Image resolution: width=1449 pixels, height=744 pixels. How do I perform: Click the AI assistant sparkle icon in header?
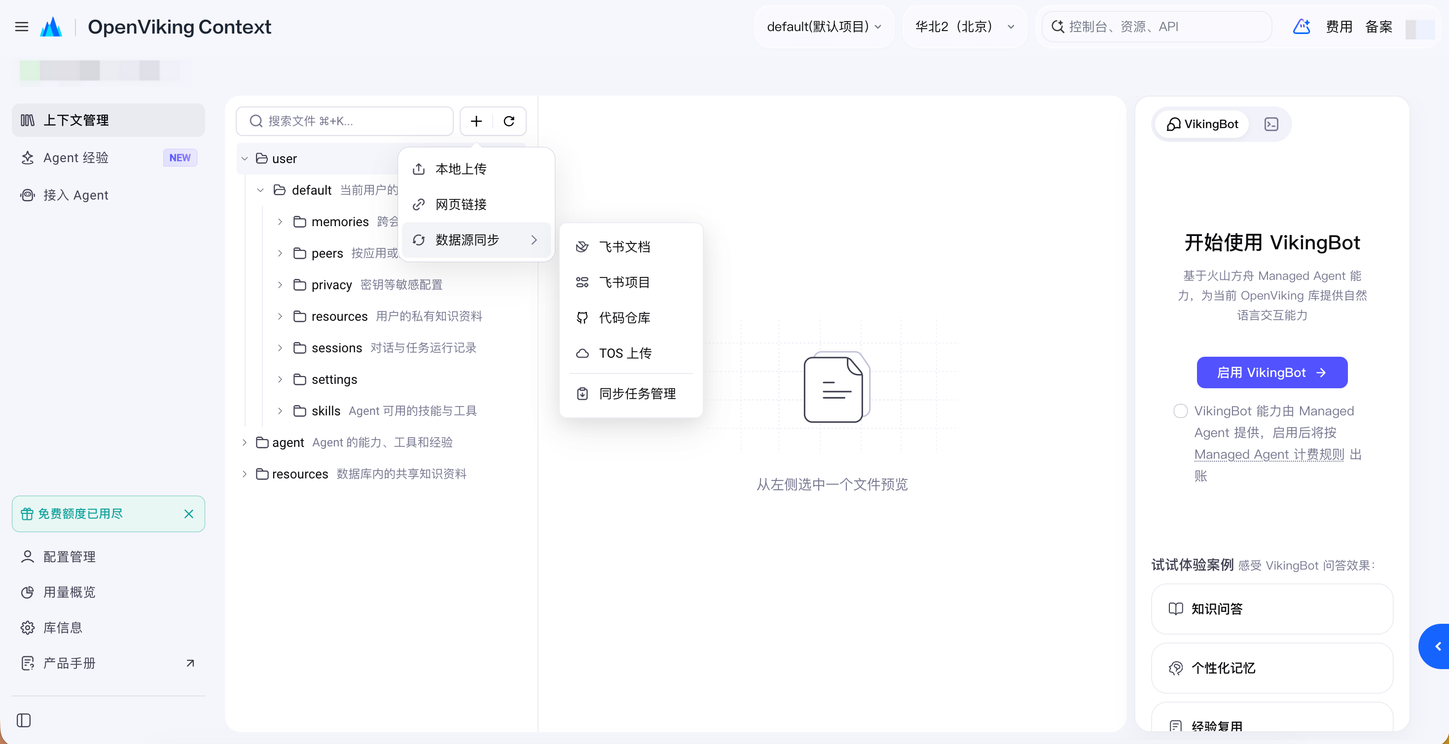pos(1302,27)
